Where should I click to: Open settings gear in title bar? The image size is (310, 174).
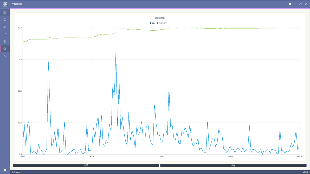pos(290,4)
